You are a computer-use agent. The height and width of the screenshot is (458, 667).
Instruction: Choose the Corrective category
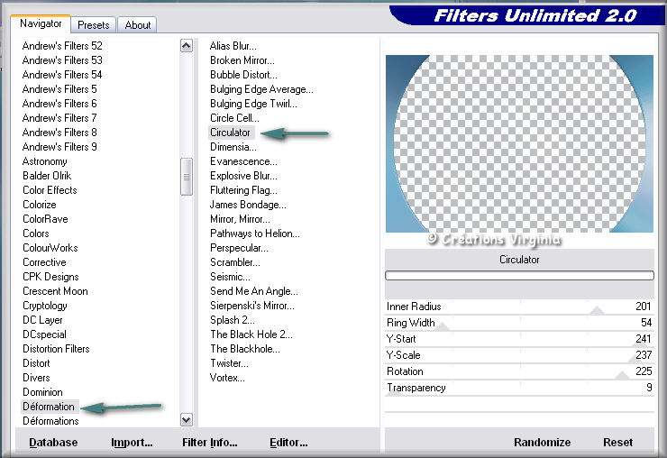(x=44, y=262)
